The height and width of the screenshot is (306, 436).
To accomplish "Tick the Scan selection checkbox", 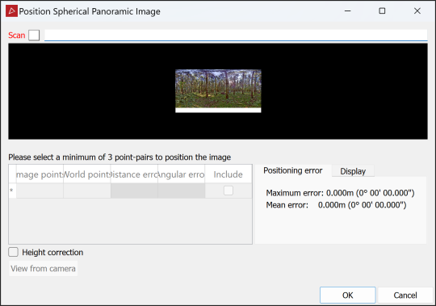I will click(x=34, y=36).
